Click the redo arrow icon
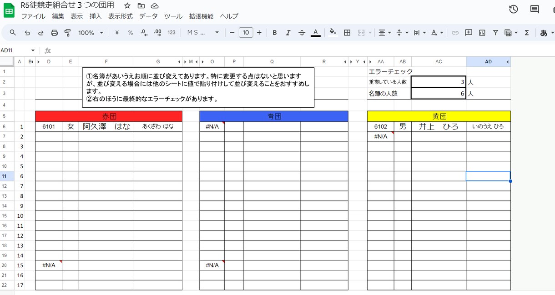The width and height of the screenshot is (555, 295). [41, 33]
